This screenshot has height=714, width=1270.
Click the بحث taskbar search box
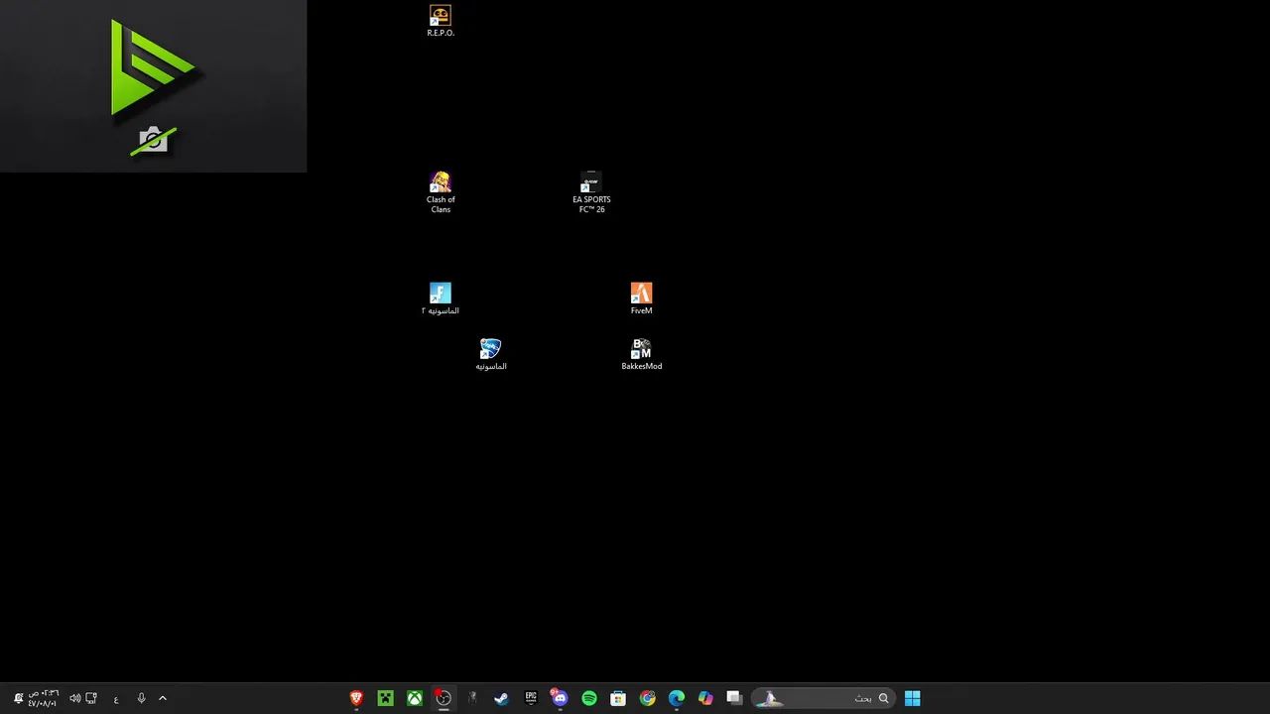[x=823, y=698]
